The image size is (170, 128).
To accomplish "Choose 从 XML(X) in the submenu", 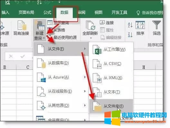I will click(x=111, y=78).
